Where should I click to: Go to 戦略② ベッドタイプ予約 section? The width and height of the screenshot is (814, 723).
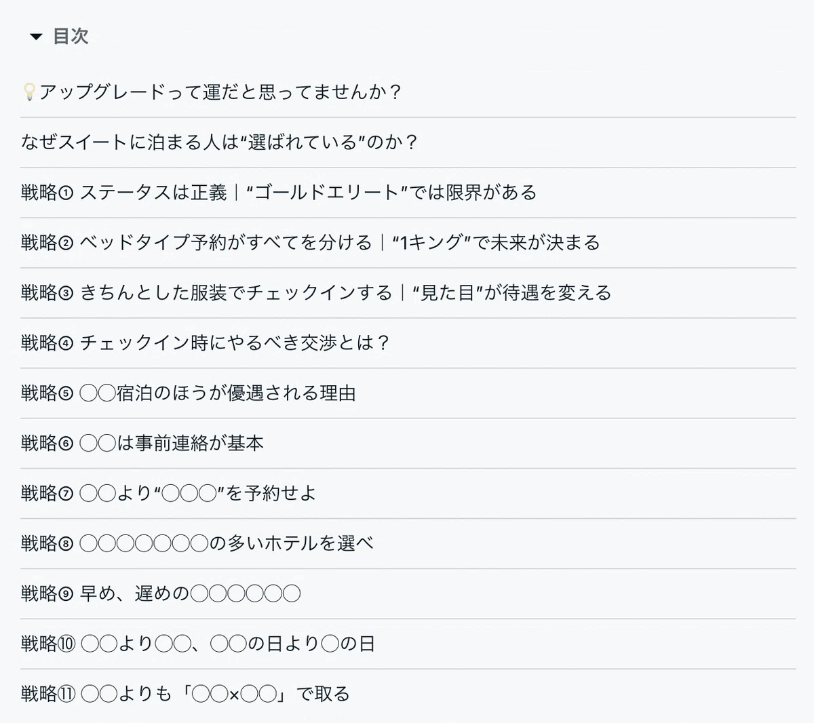(311, 243)
